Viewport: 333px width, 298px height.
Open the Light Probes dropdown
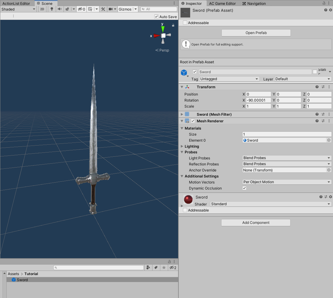287,158
